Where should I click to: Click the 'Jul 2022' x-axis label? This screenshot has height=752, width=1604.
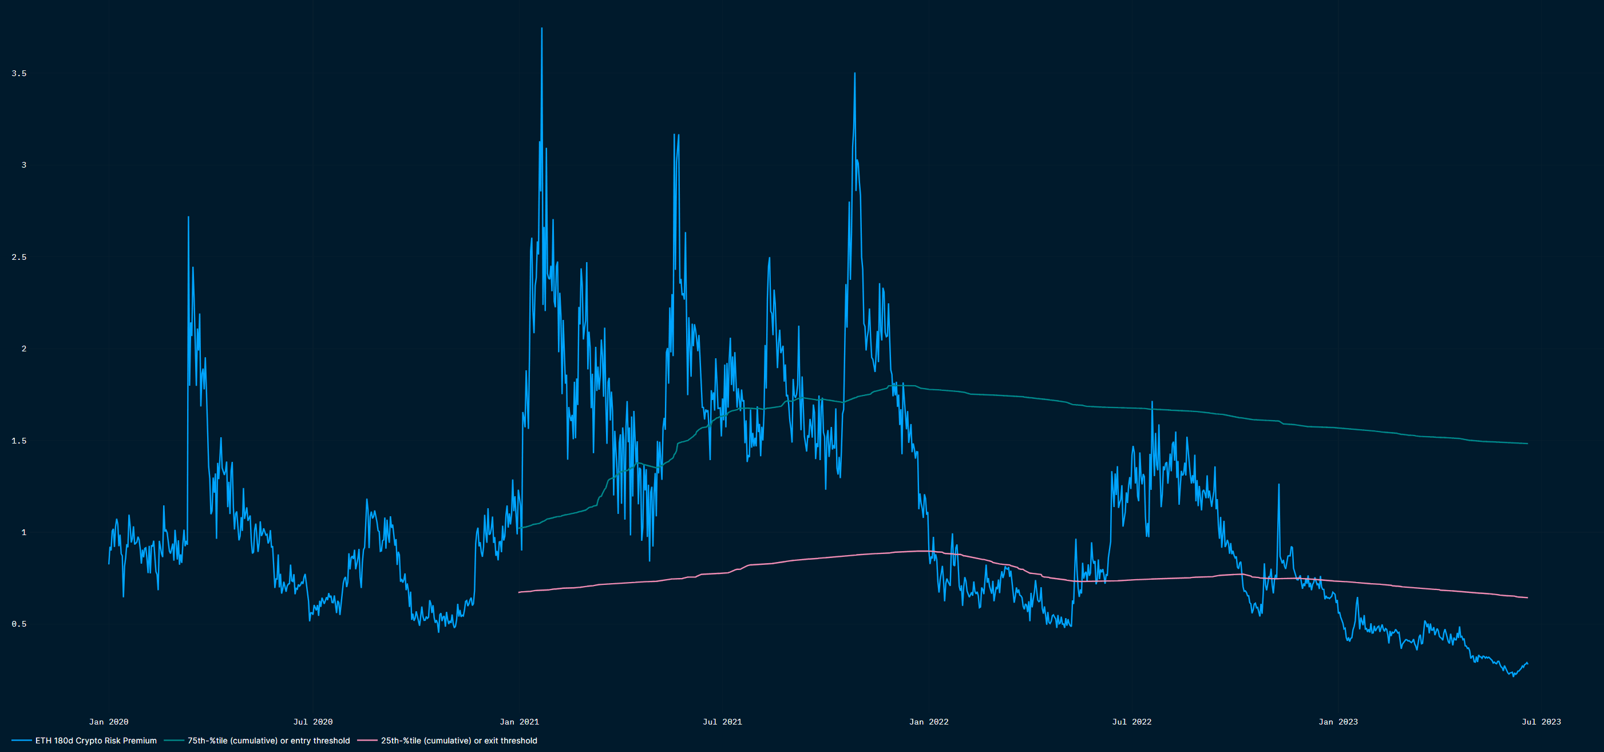1132,722
